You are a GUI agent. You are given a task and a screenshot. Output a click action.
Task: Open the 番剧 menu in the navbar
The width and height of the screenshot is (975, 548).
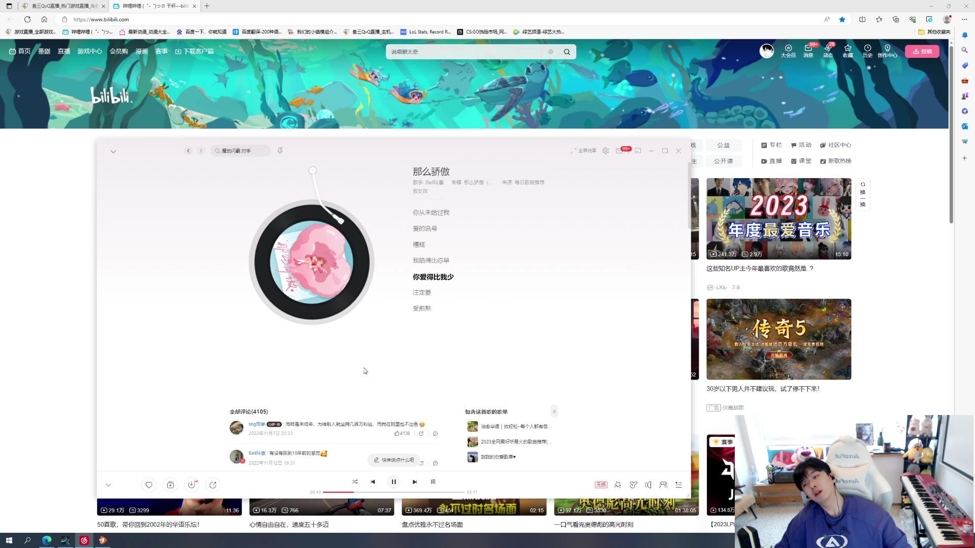tap(44, 51)
